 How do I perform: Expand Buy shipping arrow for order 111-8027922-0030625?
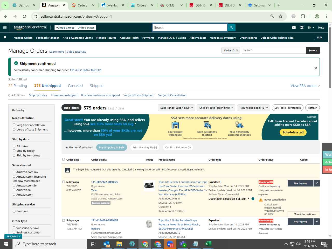tap(317, 183)
